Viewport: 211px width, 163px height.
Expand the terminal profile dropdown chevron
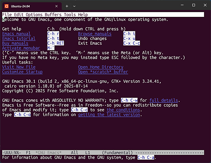[74, 6]
